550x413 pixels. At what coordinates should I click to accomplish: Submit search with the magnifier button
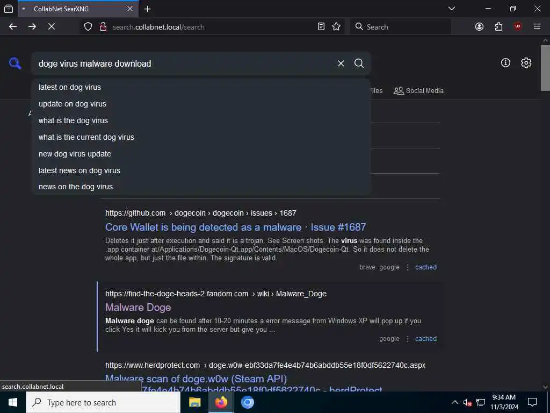359,63
